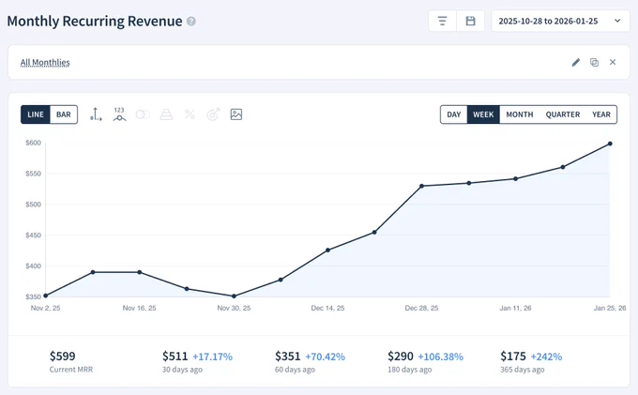
Task: Toggle the 123 data labels icon
Action: point(119,114)
